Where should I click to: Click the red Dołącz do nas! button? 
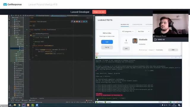[99, 12]
